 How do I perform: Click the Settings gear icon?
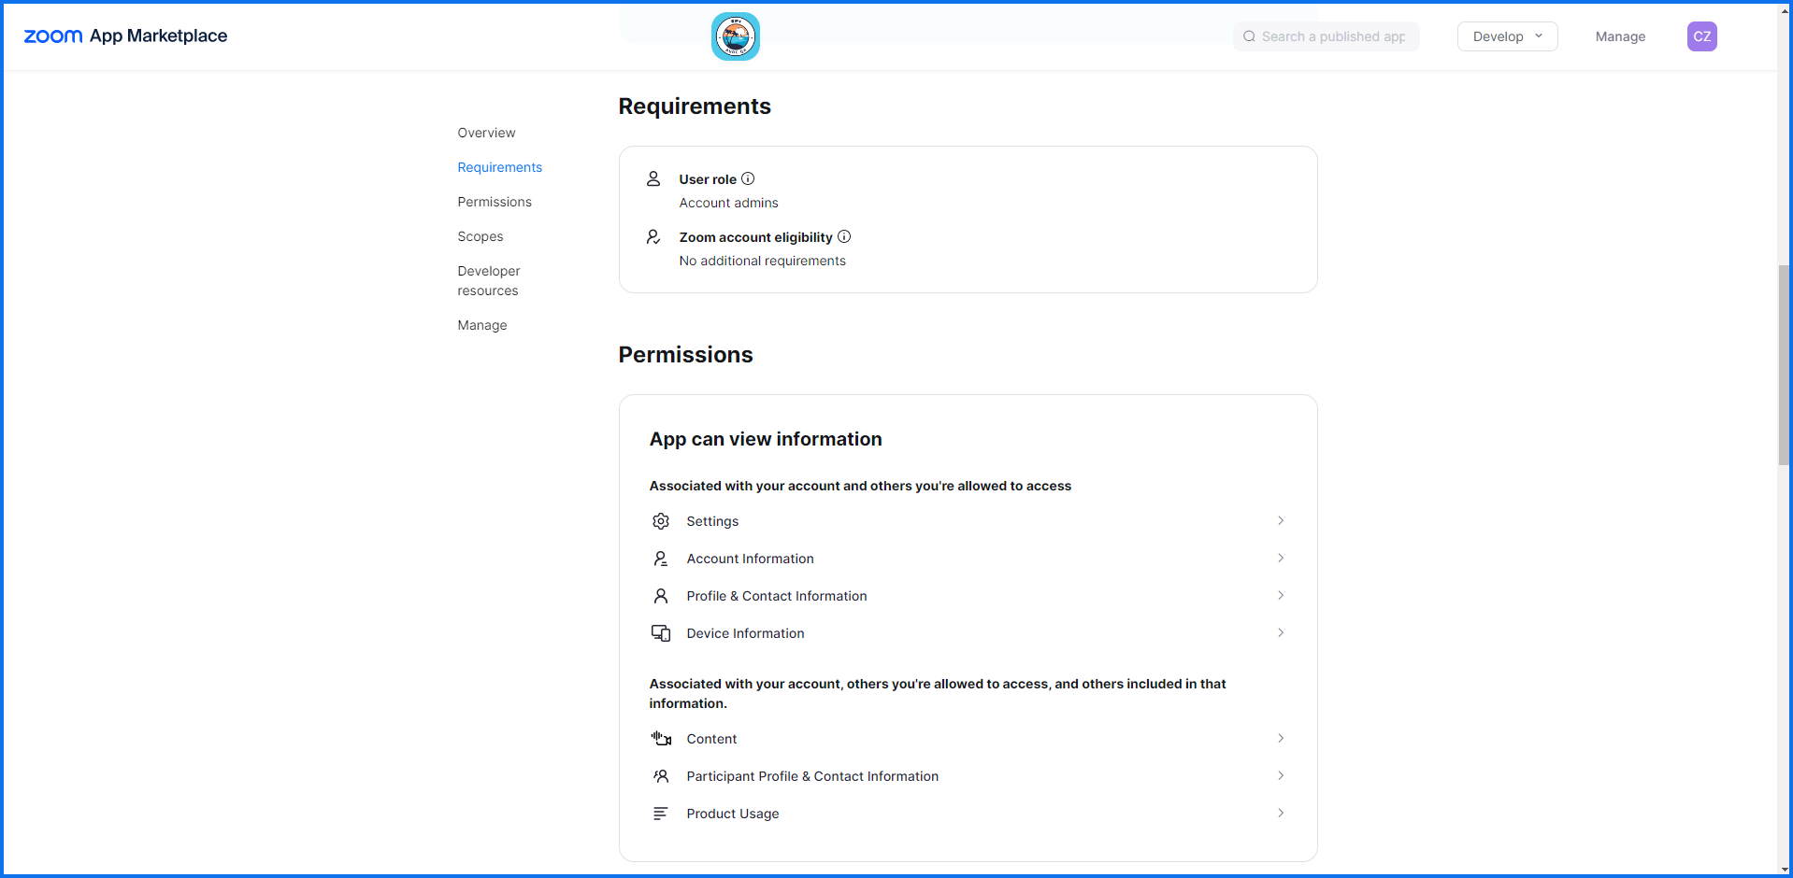pyautogui.click(x=661, y=521)
